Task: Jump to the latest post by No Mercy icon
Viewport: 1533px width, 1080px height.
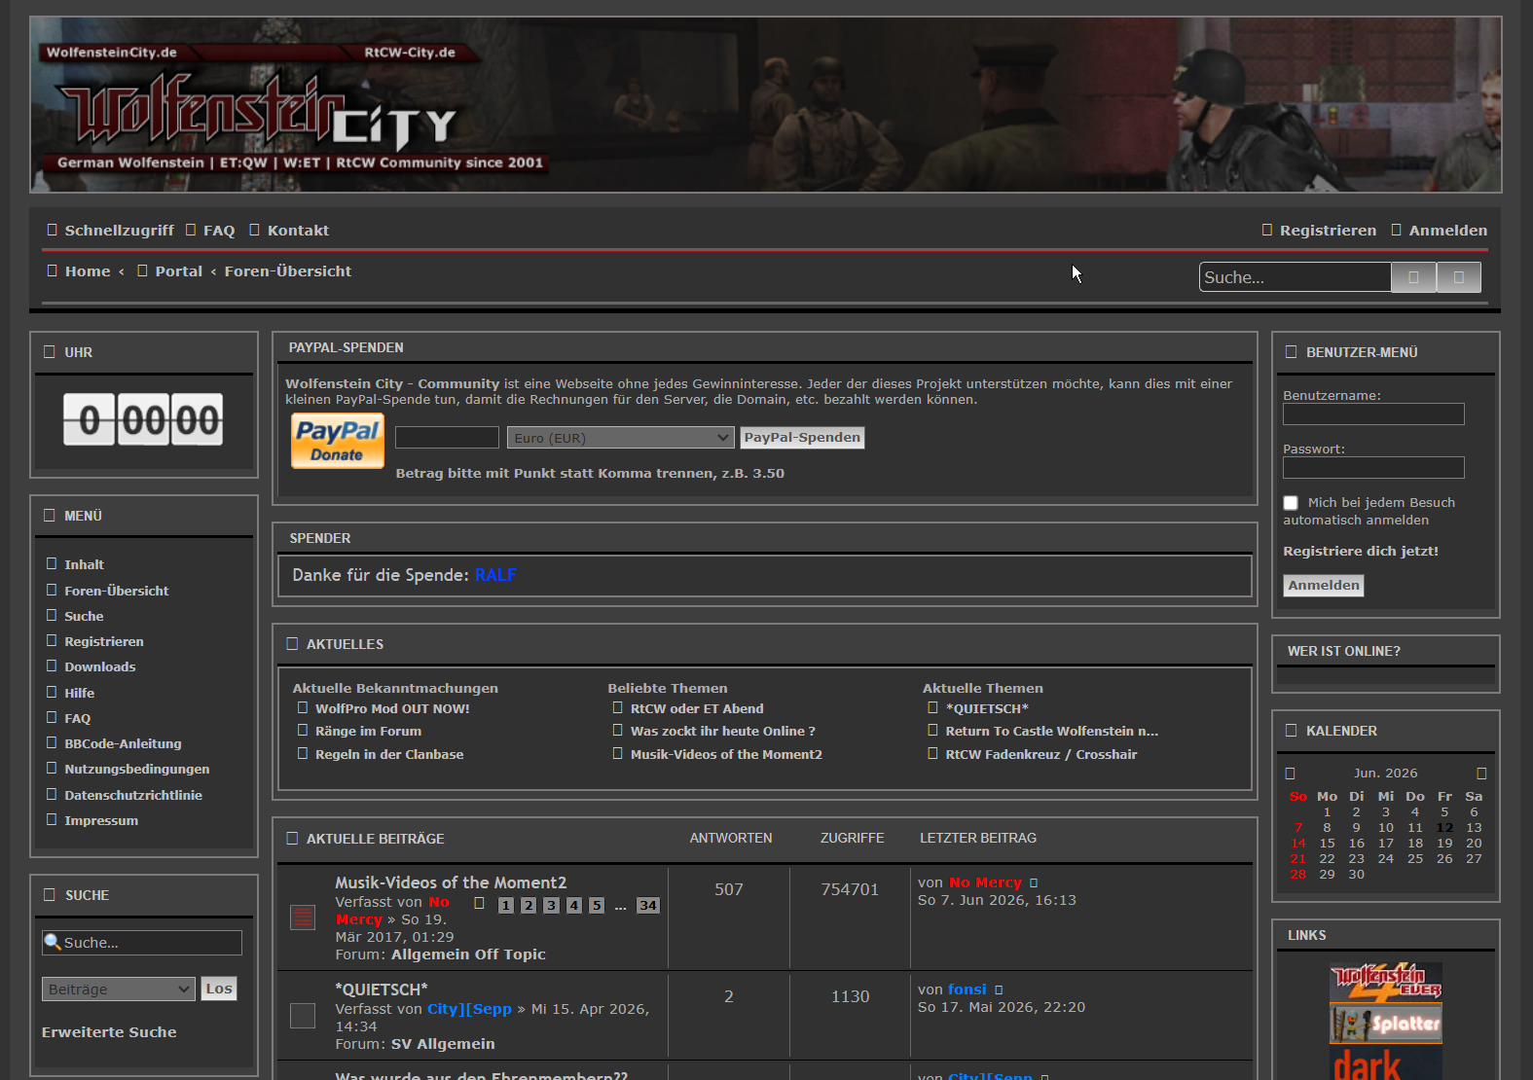Action: pyautogui.click(x=1034, y=883)
